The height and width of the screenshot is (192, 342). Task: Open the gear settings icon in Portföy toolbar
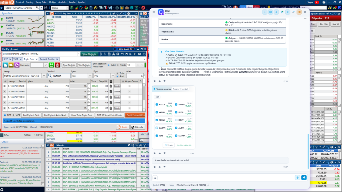(x=118, y=54)
